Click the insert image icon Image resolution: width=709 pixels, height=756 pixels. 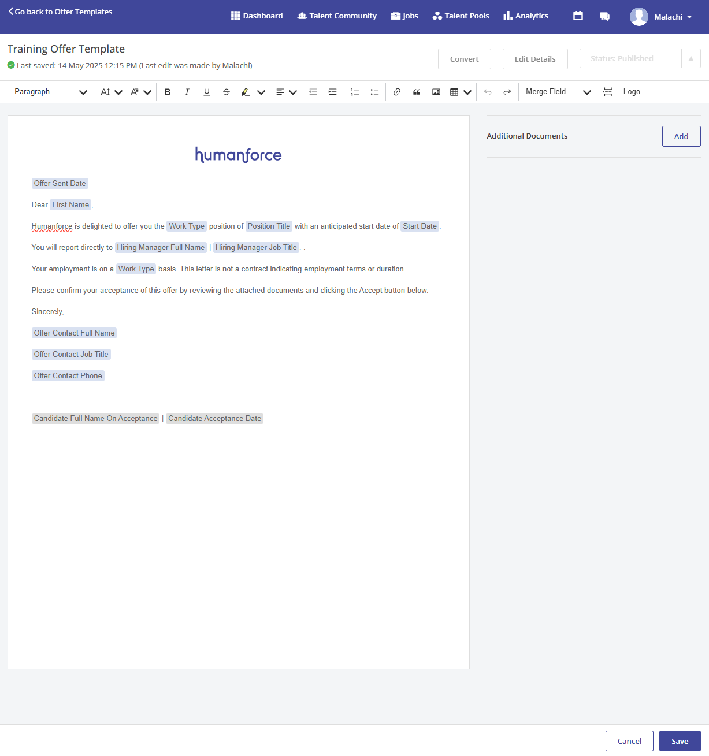436,92
